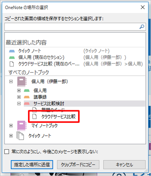Choose クイック ノート in recently selected list
151x176 pixels.
(30, 51)
